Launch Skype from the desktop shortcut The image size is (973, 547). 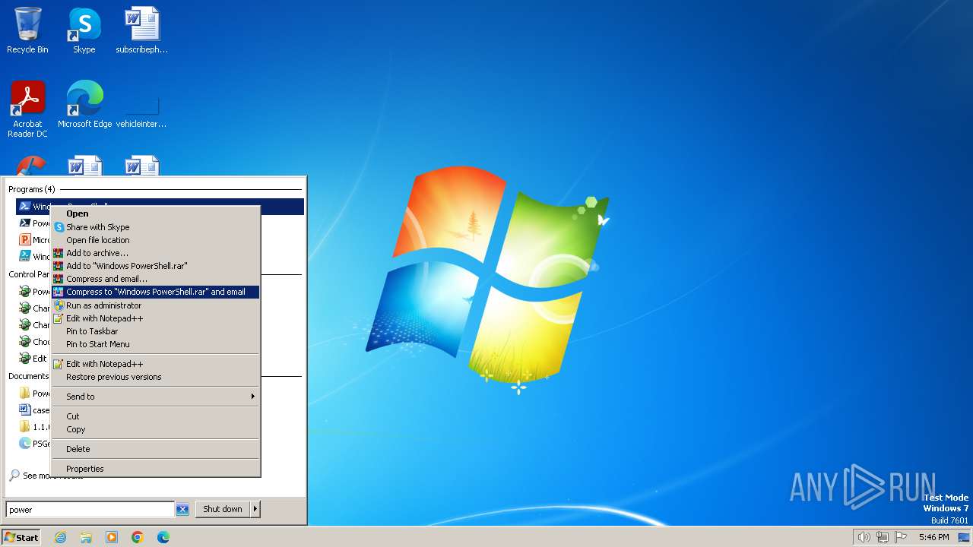pyautogui.click(x=84, y=30)
